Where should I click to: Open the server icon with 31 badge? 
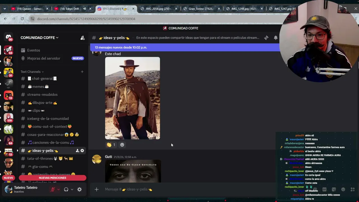[8, 72]
